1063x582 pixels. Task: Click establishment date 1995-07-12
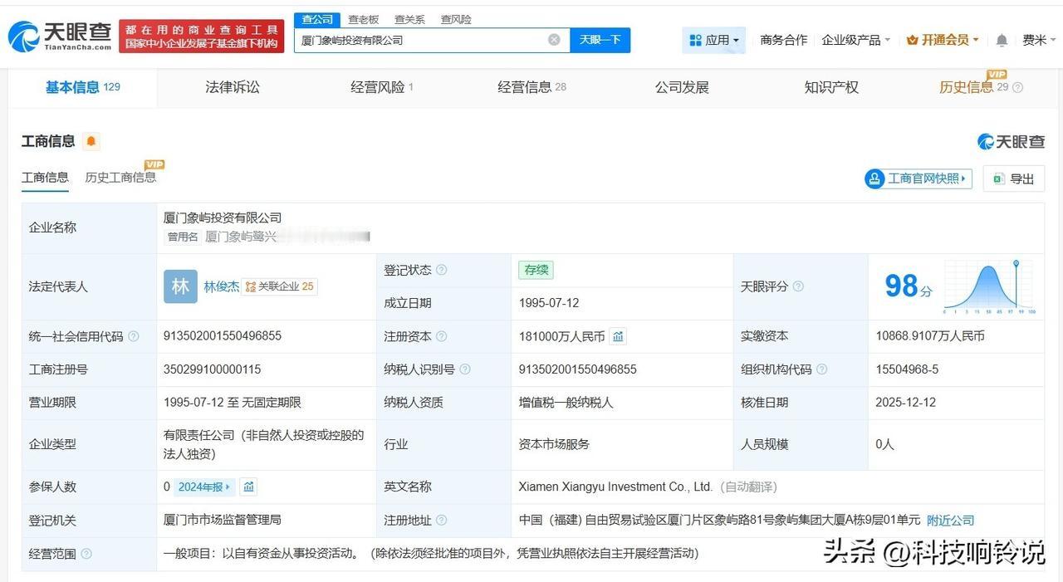[549, 303]
